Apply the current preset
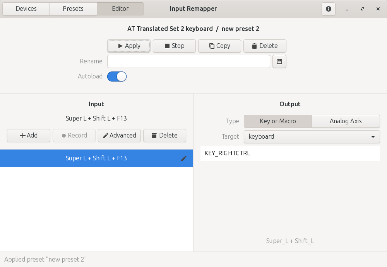This screenshot has width=387, height=267. tap(129, 46)
